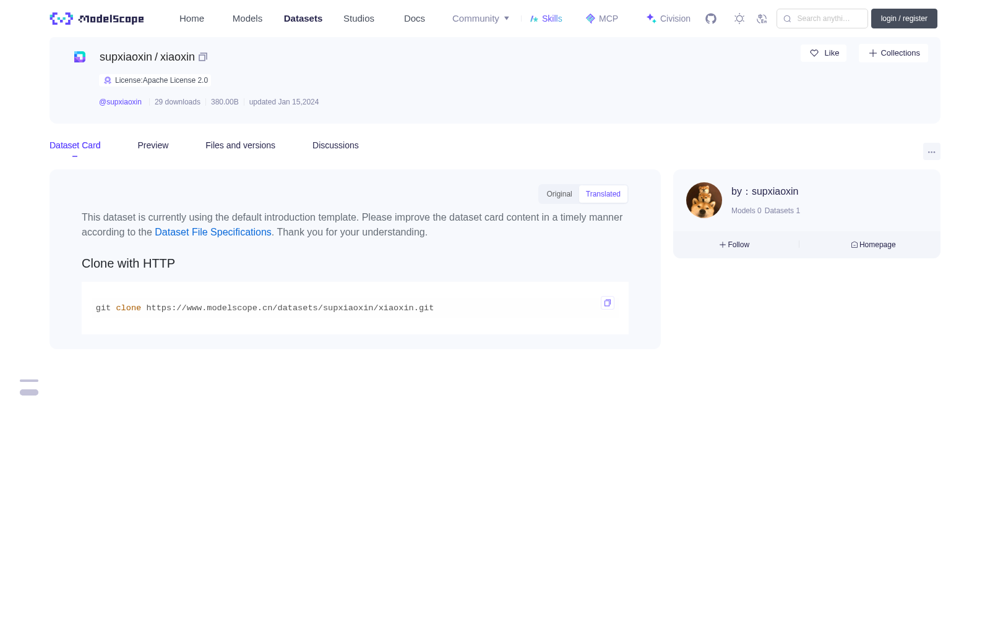Follow the user supxiaoxin
Viewport: 990px width, 618px height.
[x=734, y=245]
